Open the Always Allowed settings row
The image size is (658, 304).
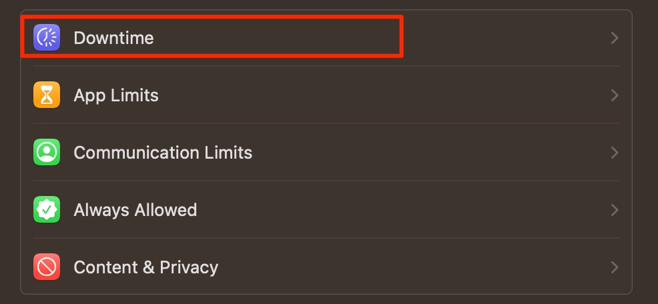point(326,209)
